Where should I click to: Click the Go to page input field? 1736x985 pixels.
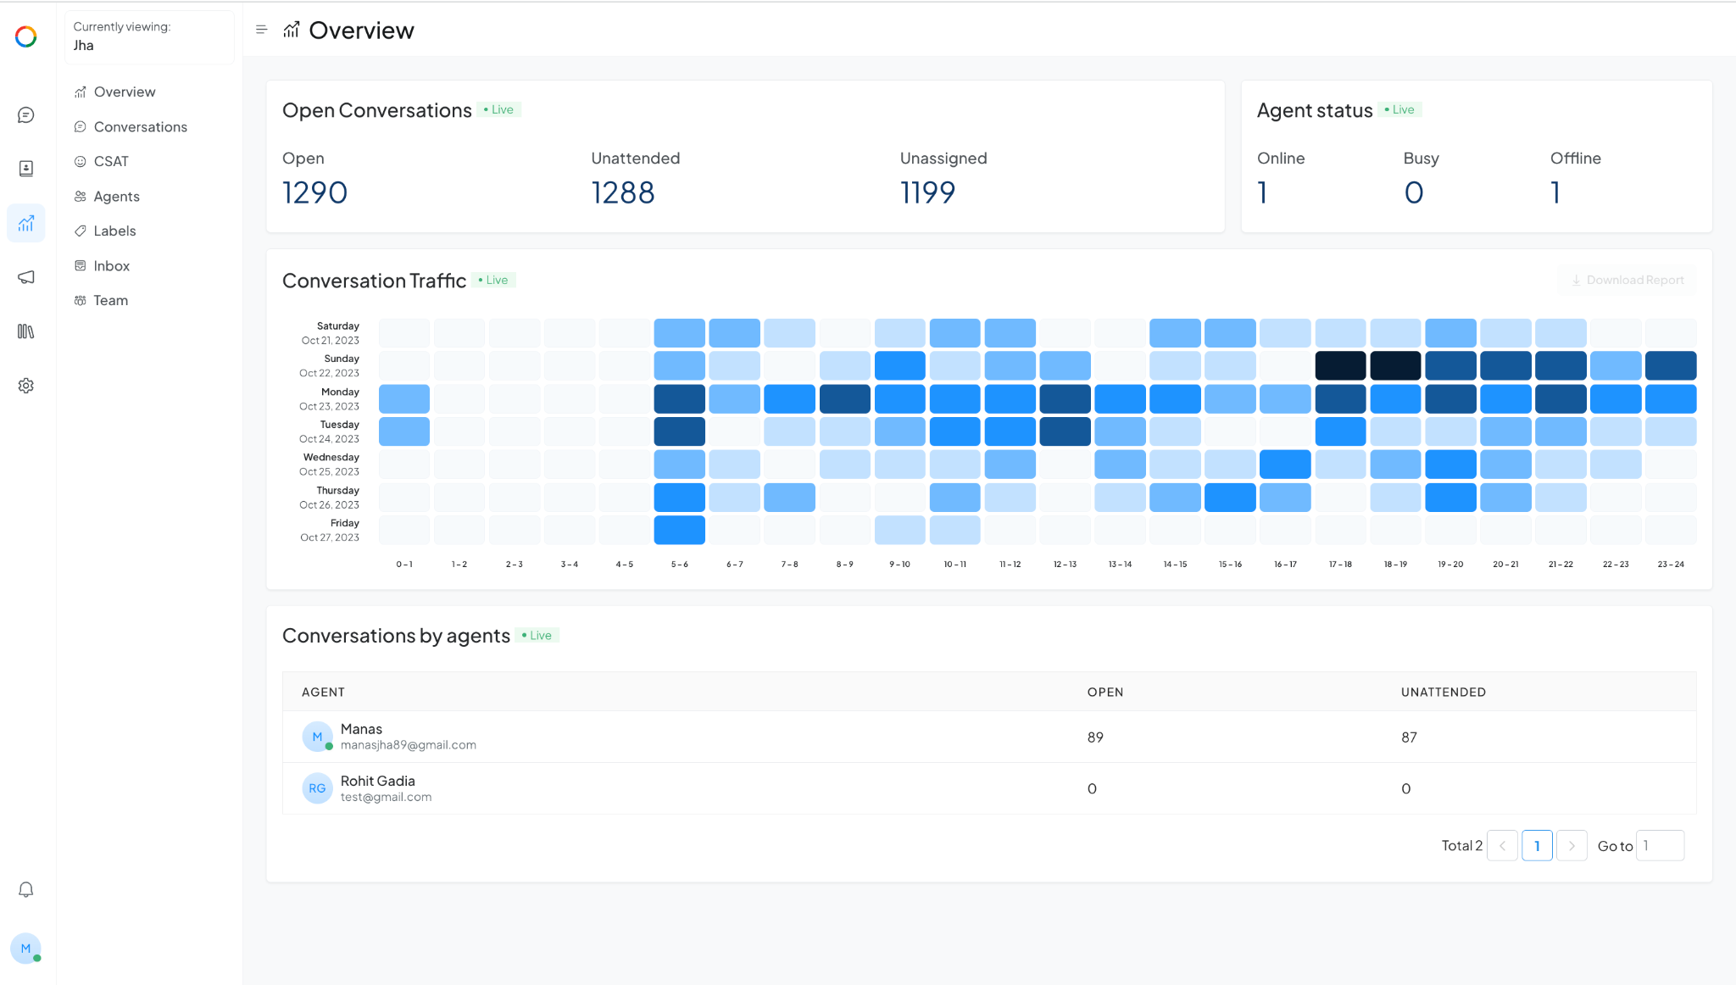1659,846
